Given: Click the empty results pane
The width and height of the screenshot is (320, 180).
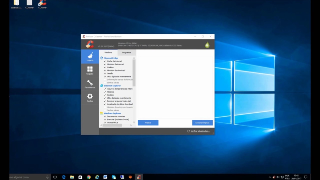Looking at the screenshot, I should 175,87.
